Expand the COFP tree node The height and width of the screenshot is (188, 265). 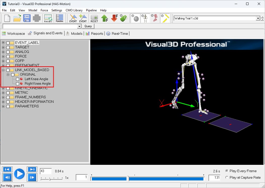tap(3, 61)
